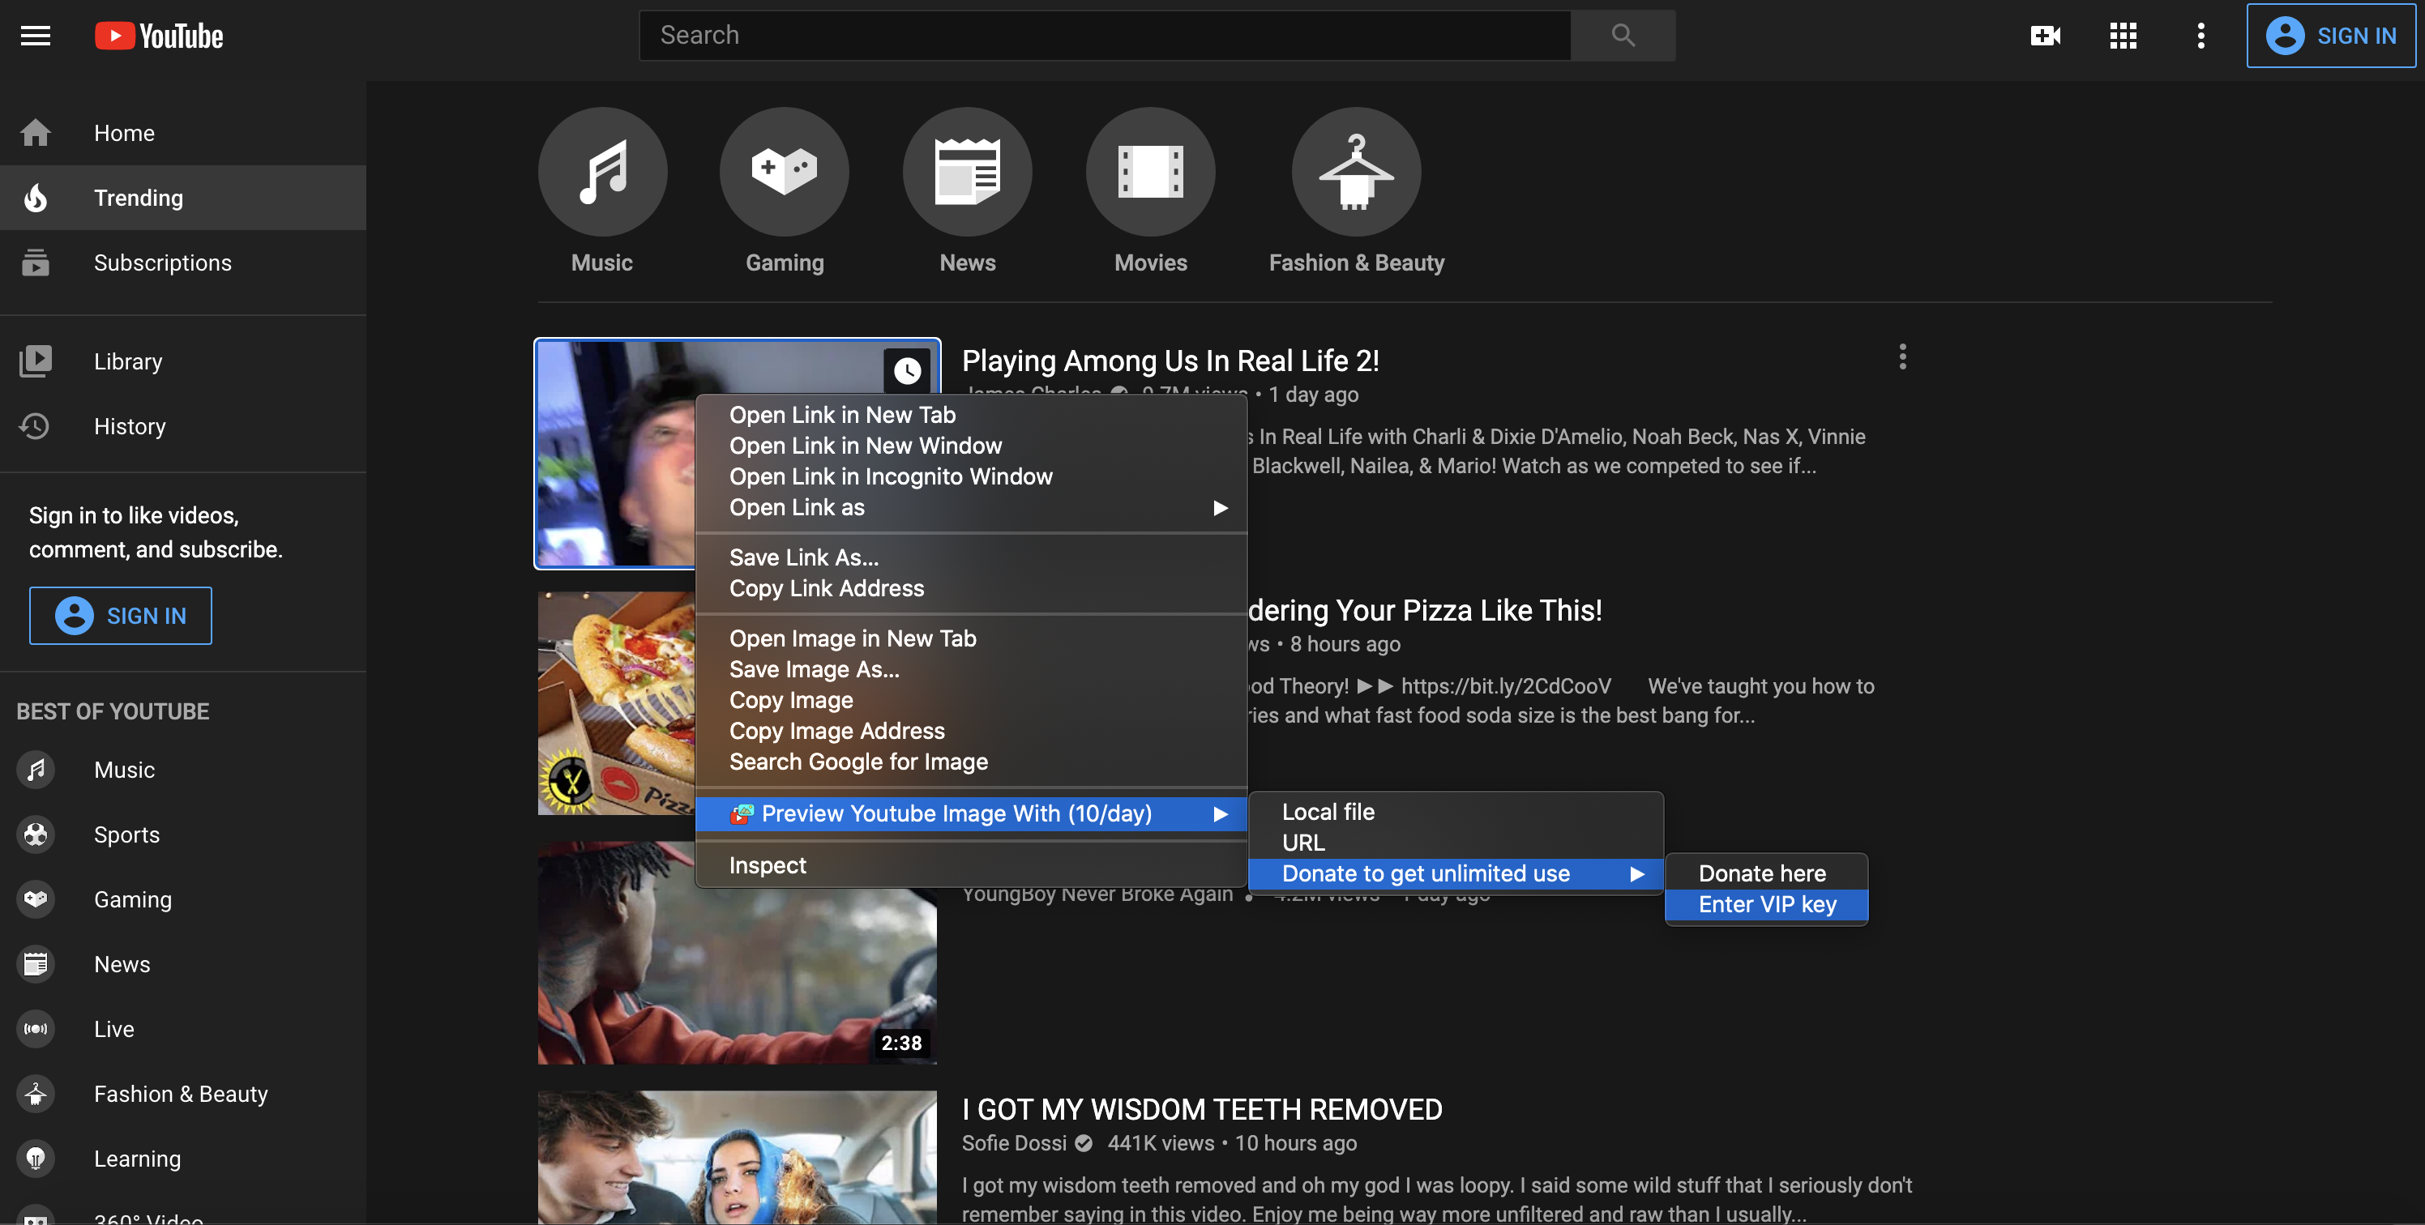2425x1225 pixels.
Task: Open I GOT MY WISDOM TEETH REMOVED title
Action: tap(1201, 1110)
